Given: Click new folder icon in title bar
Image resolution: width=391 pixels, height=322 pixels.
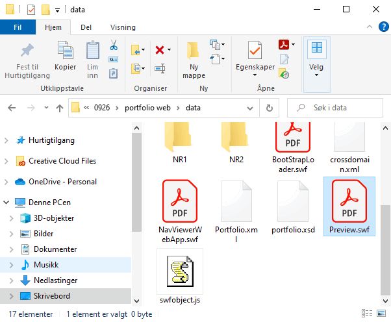Looking at the screenshot, I should point(45,10).
